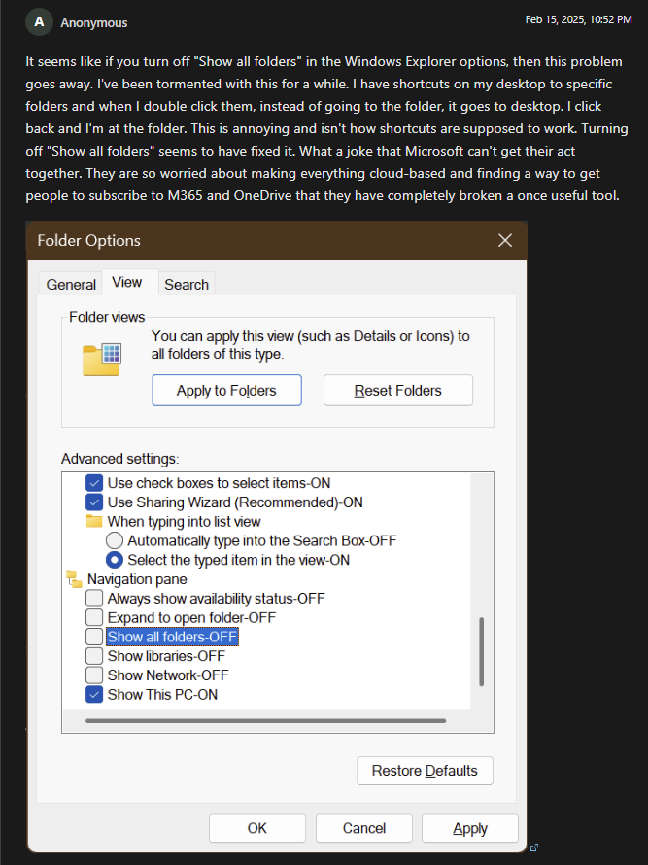Click the 'Feb 15, 2025, 10:52 PM' timestamp
This screenshot has height=865, width=648.
578,19
